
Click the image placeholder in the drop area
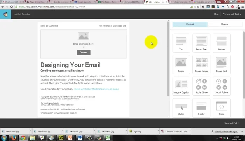click(84, 36)
